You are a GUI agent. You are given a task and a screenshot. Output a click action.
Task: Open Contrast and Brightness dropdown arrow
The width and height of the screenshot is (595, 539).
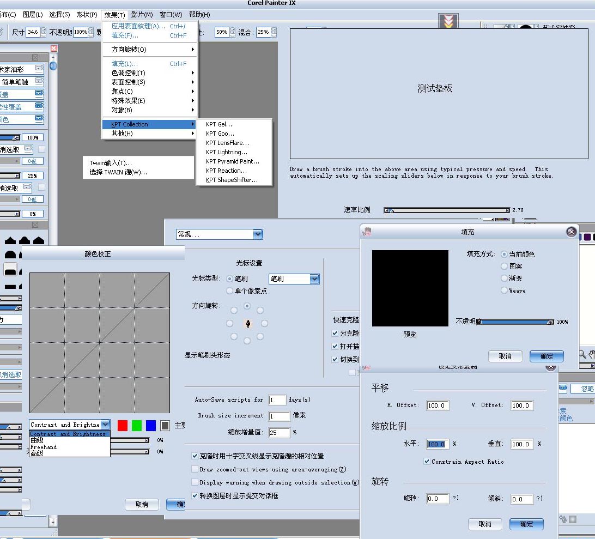tap(106, 425)
